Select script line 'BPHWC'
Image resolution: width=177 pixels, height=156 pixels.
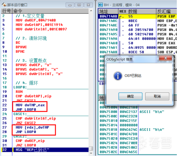[21, 47]
